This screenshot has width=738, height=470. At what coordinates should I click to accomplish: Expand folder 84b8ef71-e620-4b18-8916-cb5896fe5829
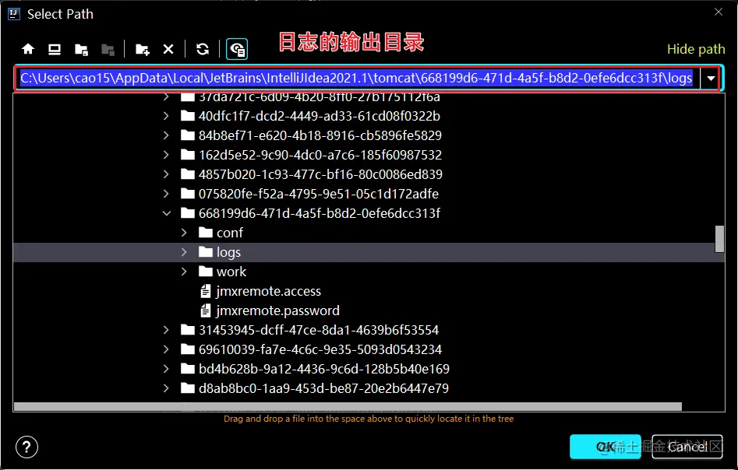pos(166,135)
